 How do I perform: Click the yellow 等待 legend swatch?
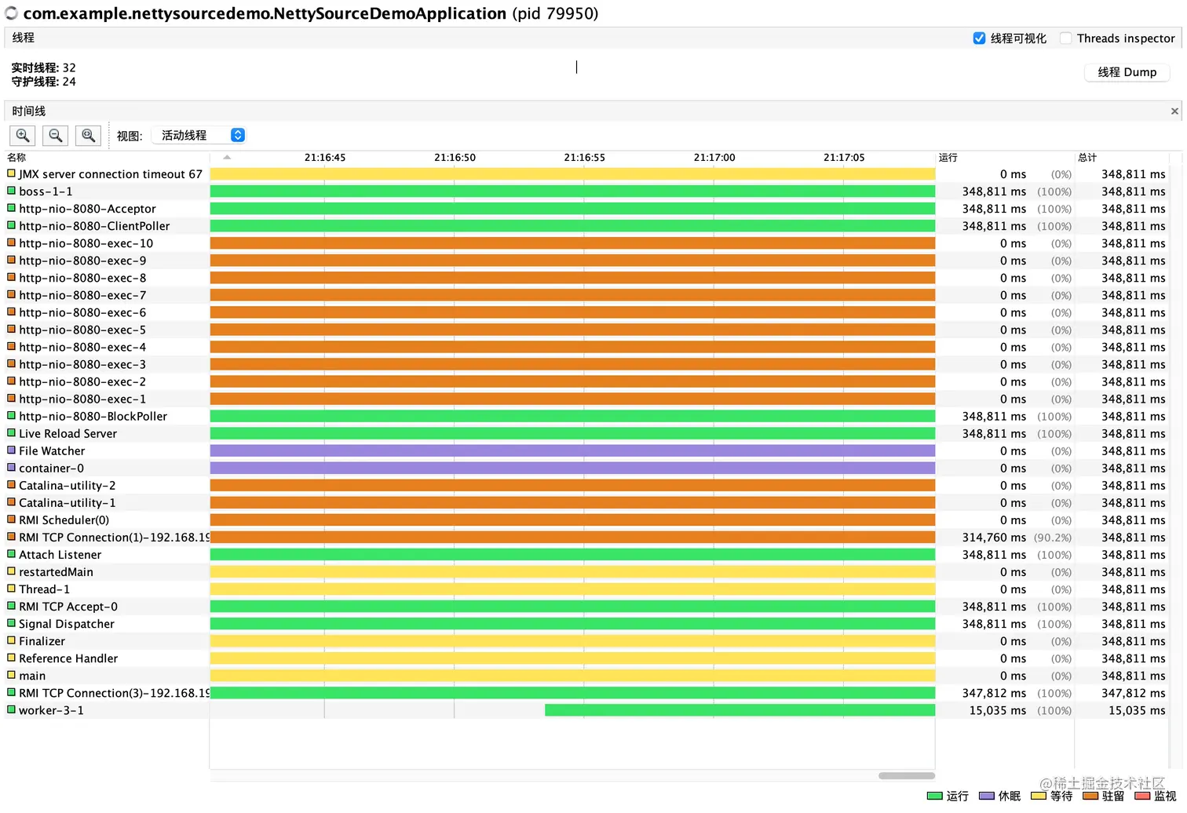1039,796
